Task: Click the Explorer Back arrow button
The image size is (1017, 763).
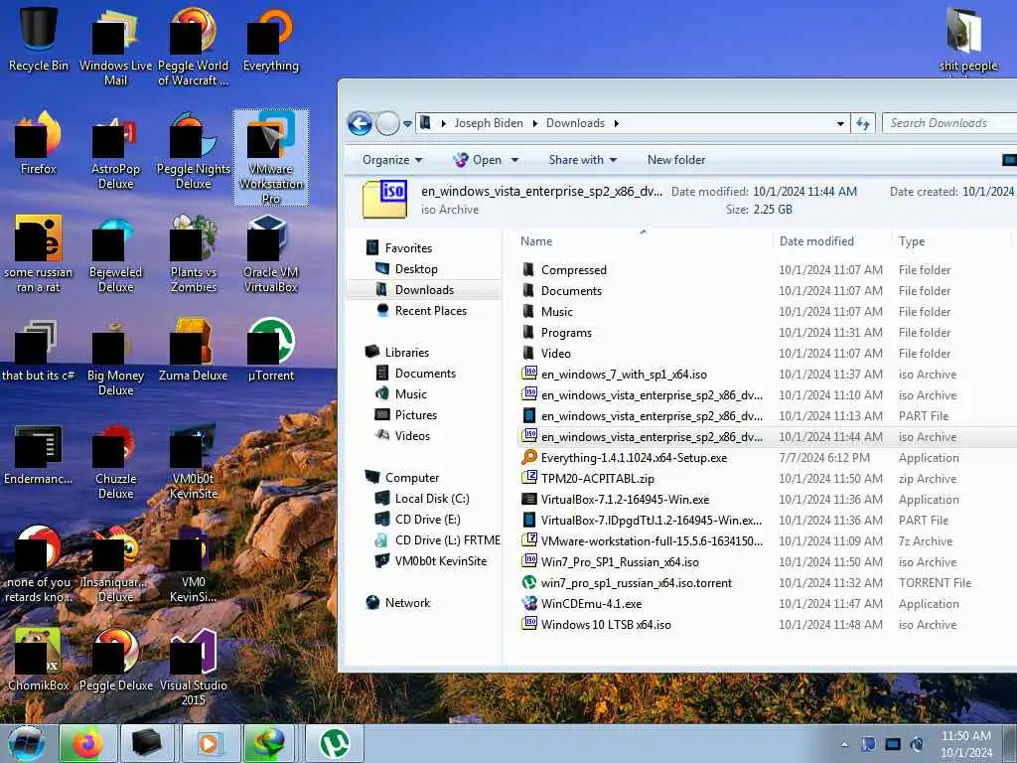Action: coord(360,123)
